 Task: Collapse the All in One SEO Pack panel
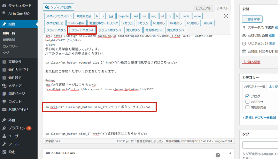(x=230, y=153)
